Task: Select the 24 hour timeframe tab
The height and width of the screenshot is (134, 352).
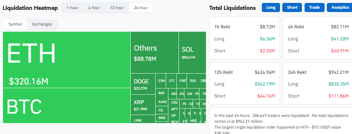Action: coord(141,8)
